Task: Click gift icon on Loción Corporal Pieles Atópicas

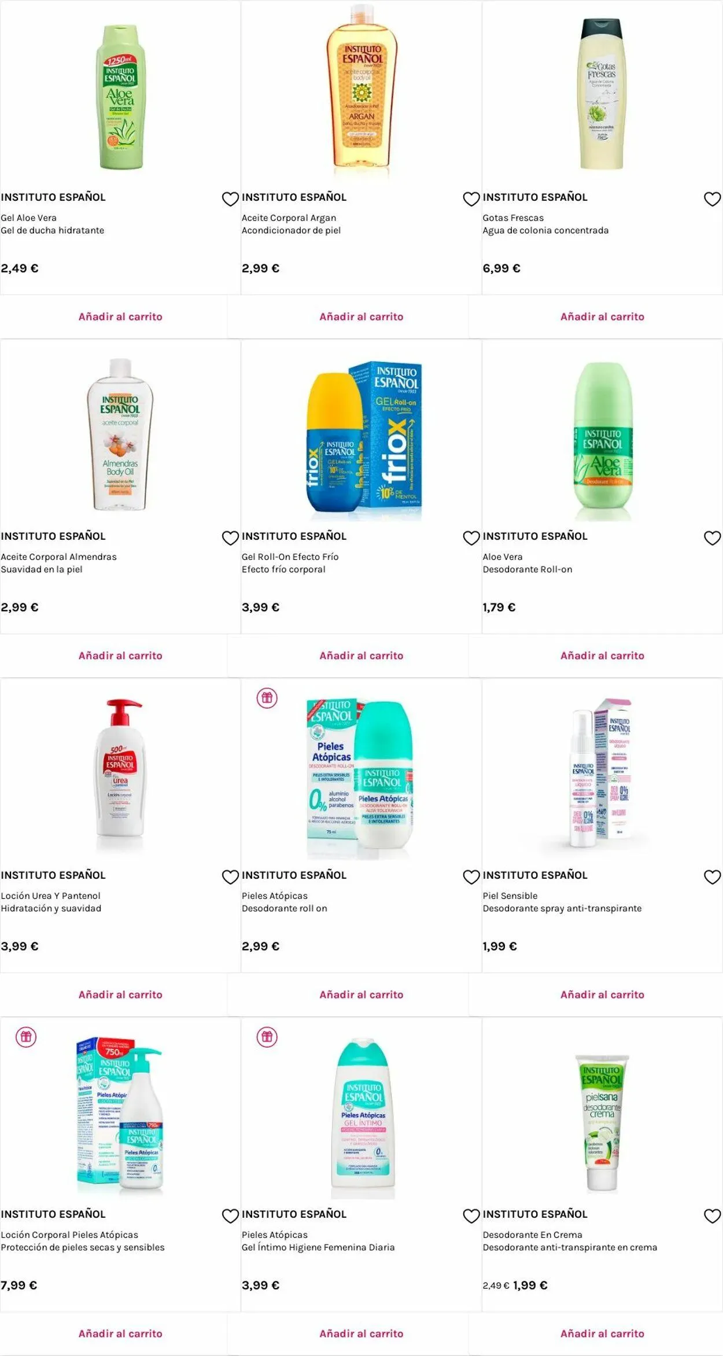Action: [x=26, y=1037]
